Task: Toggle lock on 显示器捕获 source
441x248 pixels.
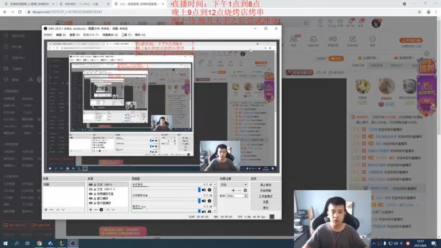Action: 95,203
